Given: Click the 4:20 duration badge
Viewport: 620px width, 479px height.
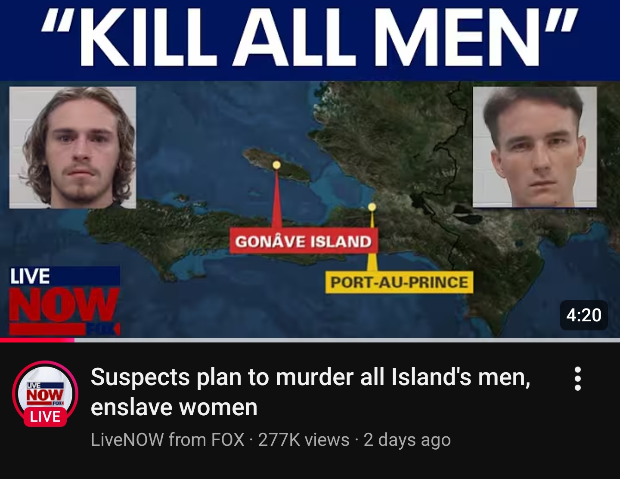Looking at the screenshot, I should [x=584, y=315].
